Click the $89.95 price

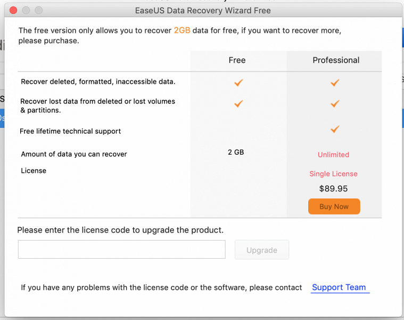click(333, 188)
